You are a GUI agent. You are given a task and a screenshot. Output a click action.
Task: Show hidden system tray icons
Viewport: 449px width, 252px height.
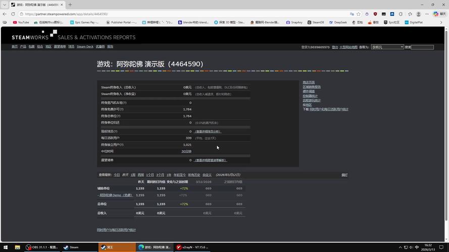point(401,247)
